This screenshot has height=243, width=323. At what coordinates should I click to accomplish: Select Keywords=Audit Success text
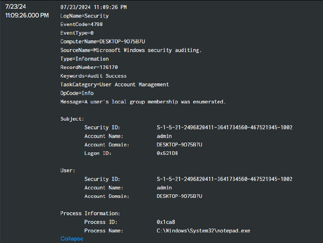(x=93, y=76)
